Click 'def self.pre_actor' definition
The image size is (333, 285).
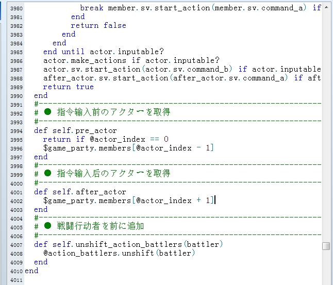pyautogui.click(x=75, y=130)
